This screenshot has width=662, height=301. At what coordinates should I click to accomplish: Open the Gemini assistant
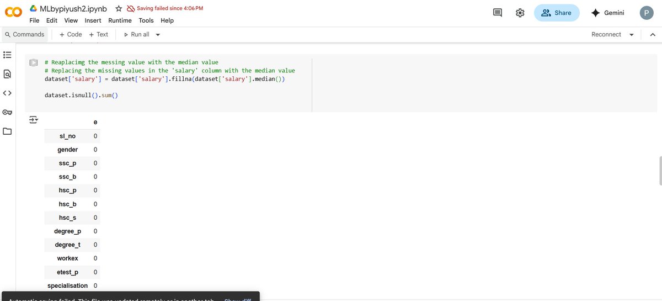(x=607, y=13)
